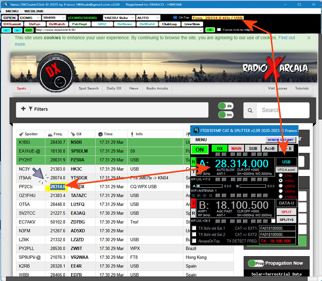The height and width of the screenshot is (281, 322).
Task: Enable the AlwaysOnTop checkbox
Action: (194, 241)
